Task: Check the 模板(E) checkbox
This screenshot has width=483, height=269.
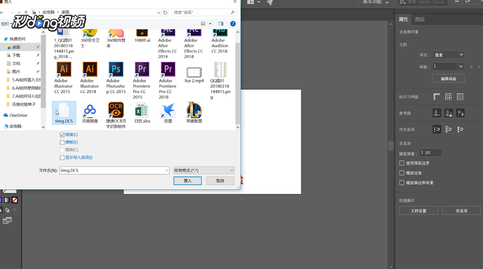Action: pos(62,142)
